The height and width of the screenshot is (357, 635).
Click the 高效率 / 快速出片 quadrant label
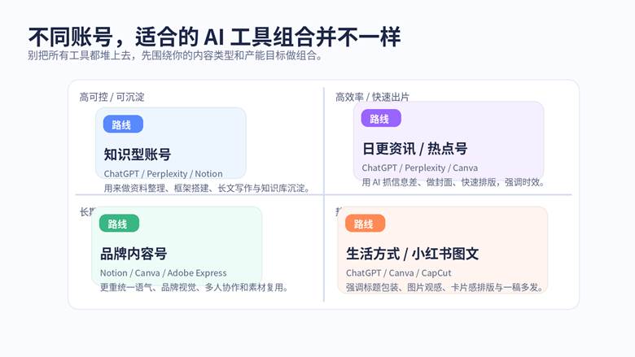[x=372, y=98]
